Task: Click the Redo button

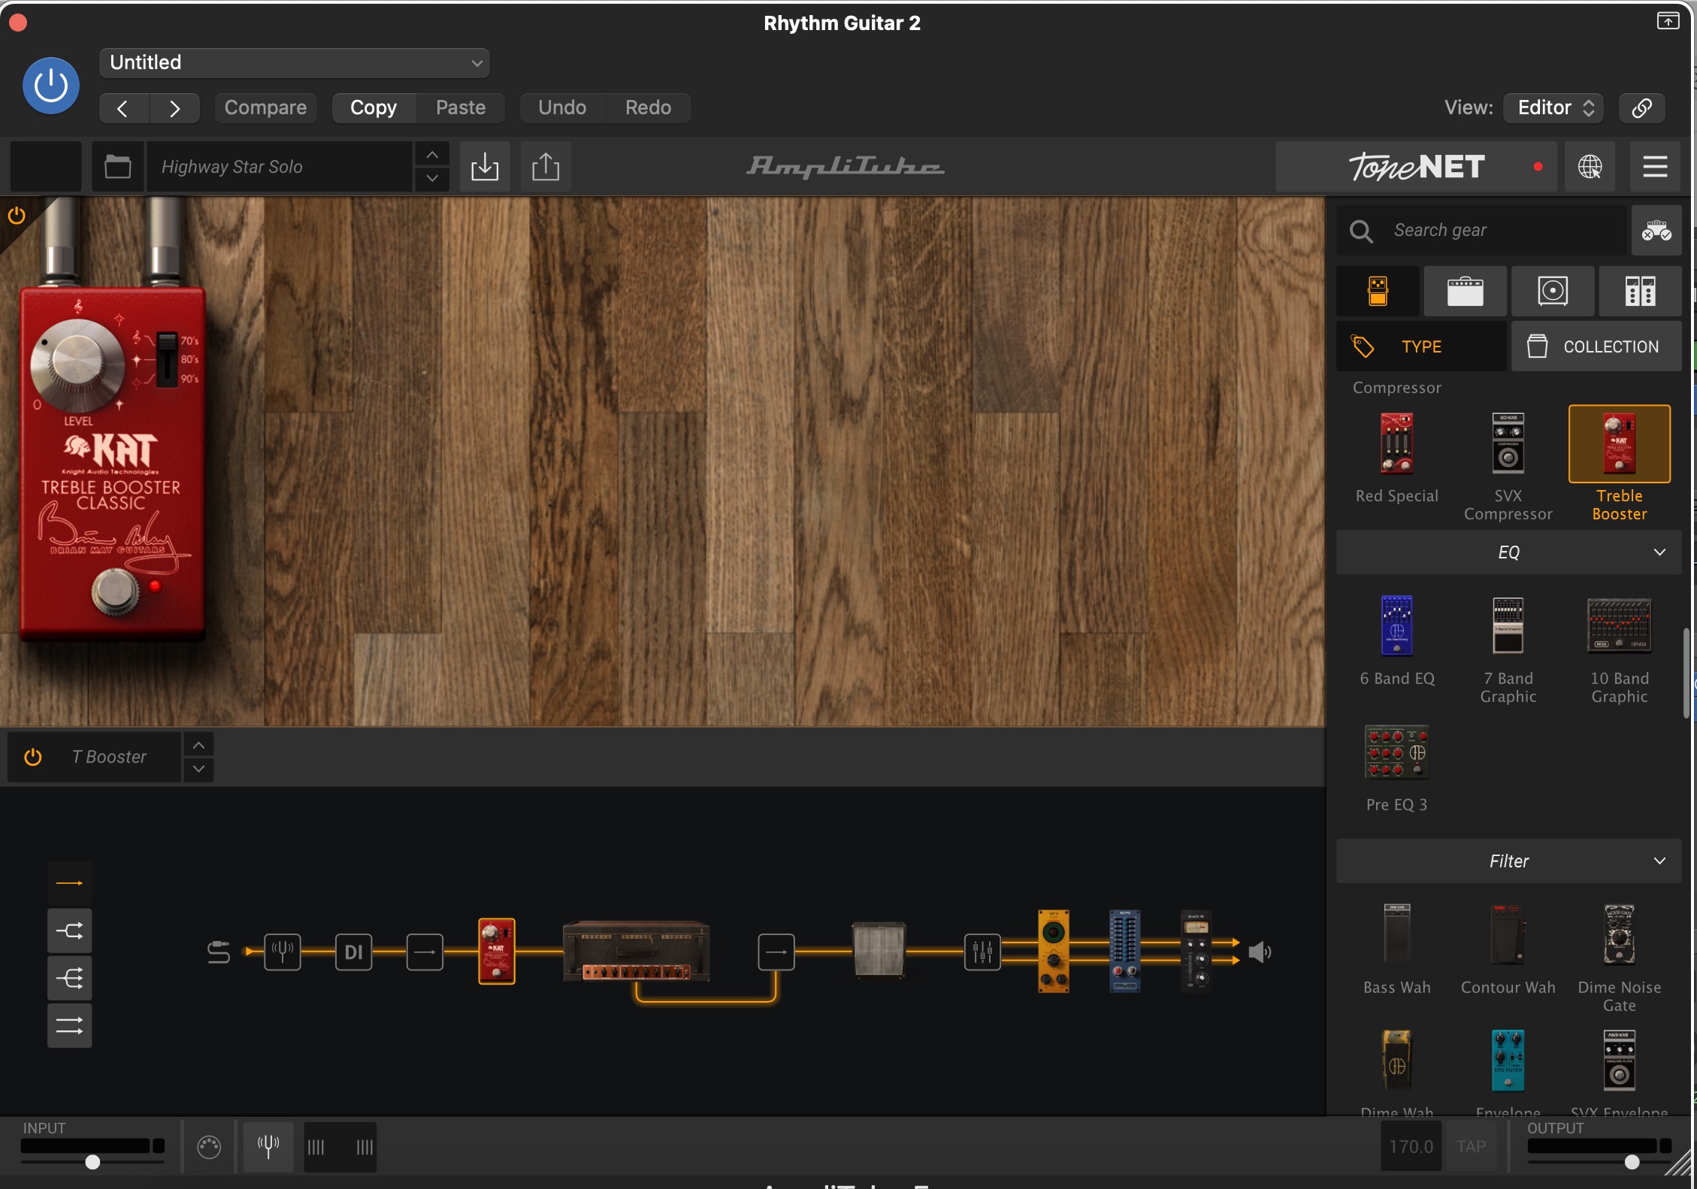Action: tap(648, 108)
